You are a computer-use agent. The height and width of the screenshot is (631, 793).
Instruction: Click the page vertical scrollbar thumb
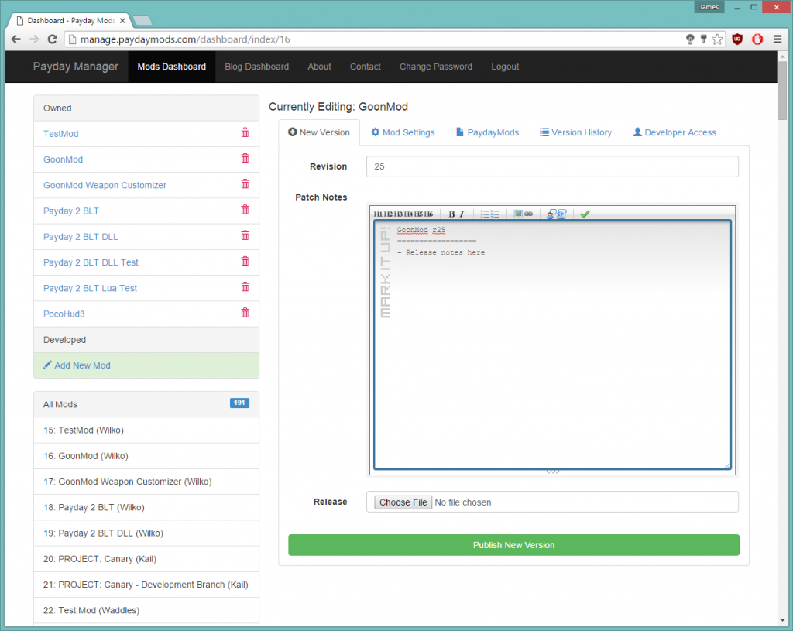pos(783,91)
